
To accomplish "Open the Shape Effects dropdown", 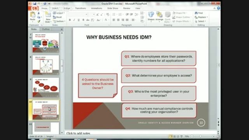I will (x=181, y=21).
